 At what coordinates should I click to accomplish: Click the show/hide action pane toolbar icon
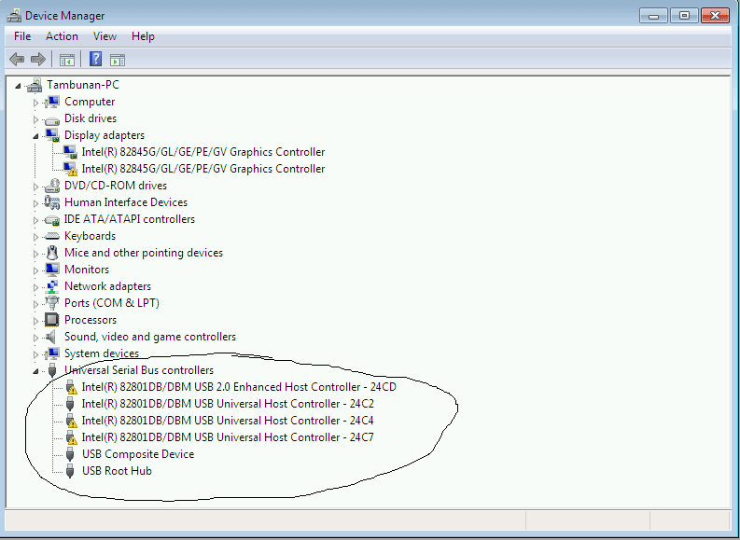coord(118,60)
